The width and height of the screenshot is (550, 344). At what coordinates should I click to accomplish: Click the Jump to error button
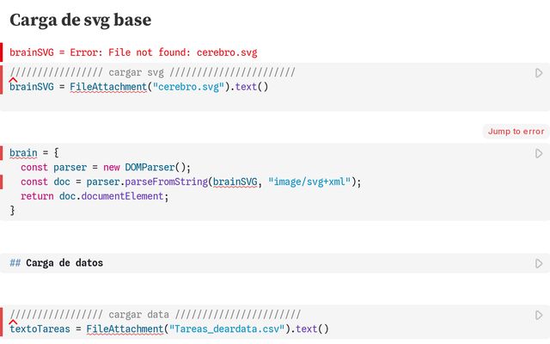point(516,132)
